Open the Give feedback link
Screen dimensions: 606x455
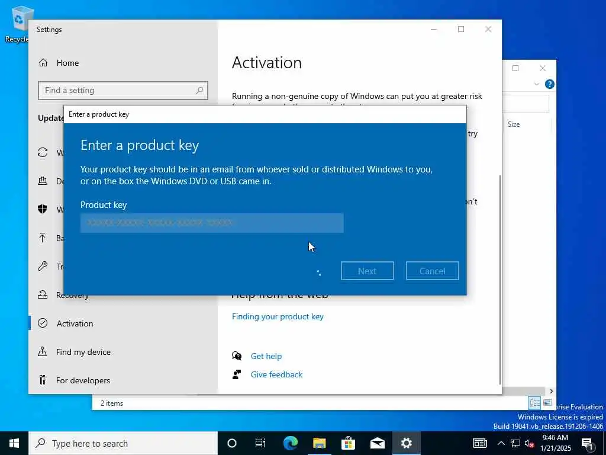(x=276, y=374)
